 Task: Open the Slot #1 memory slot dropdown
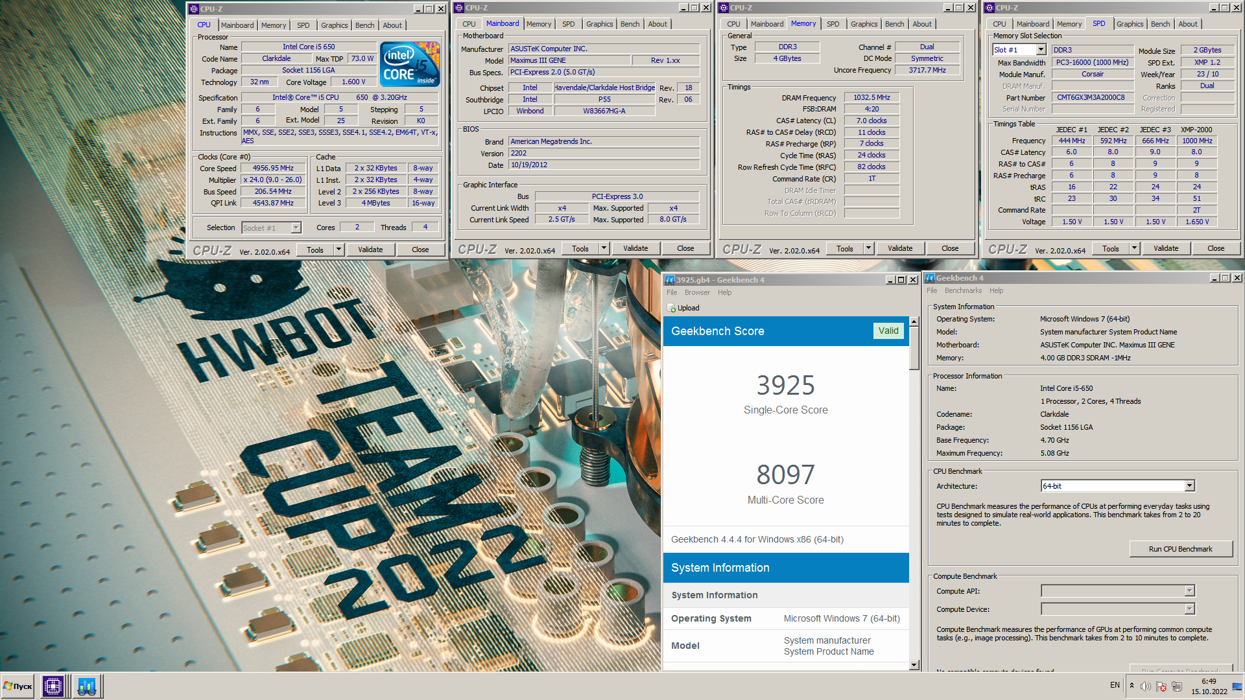click(1041, 50)
